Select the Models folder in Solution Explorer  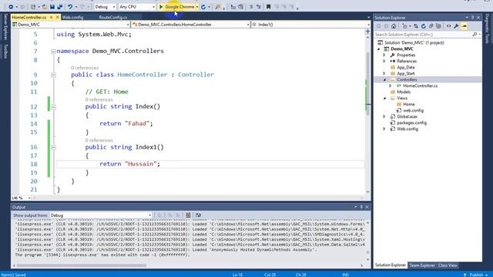tap(404, 92)
